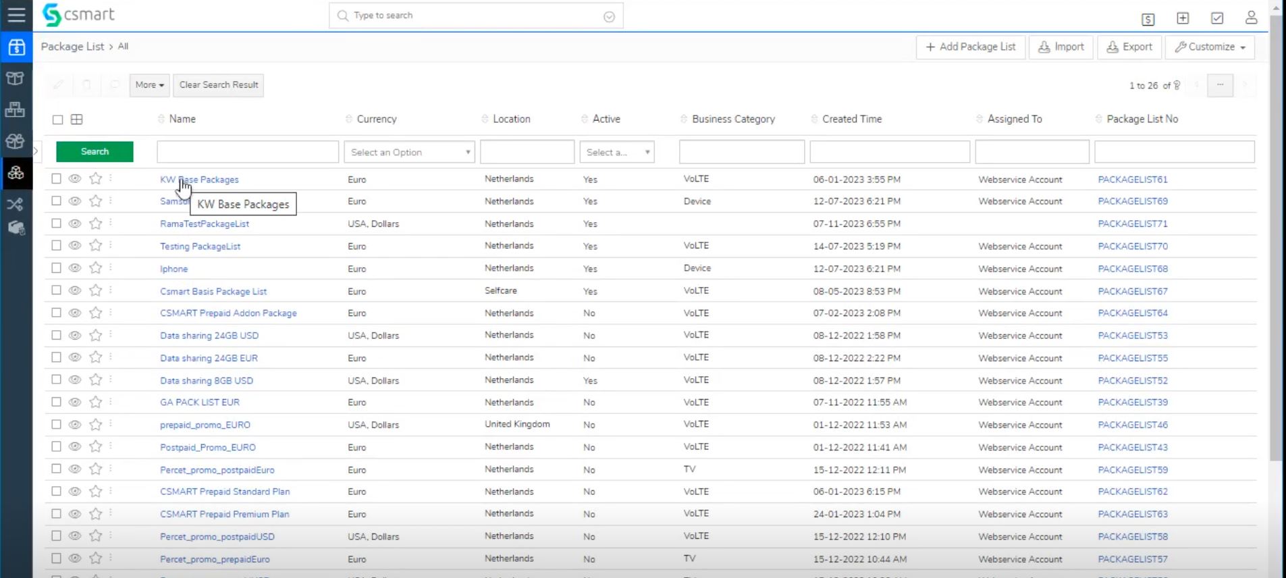Click the delete trash toolbar icon
Screen dimensions: 1286x578
click(86, 85)
